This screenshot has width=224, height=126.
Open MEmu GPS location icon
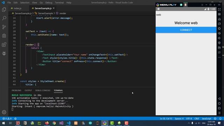pos(219,43)
